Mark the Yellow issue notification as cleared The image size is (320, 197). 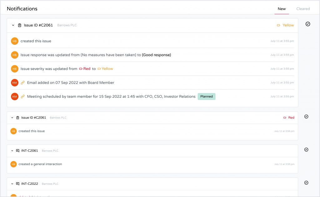(308, 24)
